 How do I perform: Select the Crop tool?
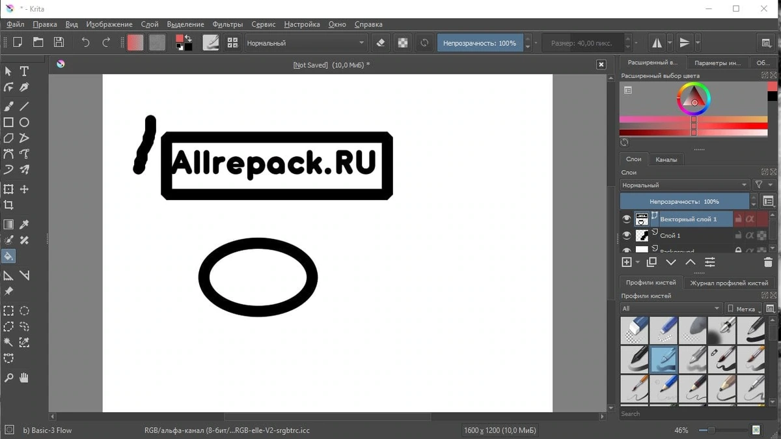pos(8,205)
